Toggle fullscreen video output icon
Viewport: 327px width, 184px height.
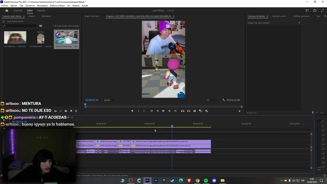[x=322, y=10]
